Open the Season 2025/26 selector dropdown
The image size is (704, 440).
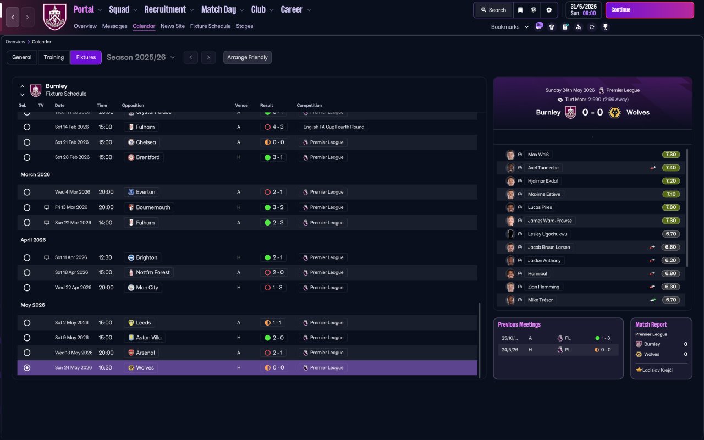[141, 57]
